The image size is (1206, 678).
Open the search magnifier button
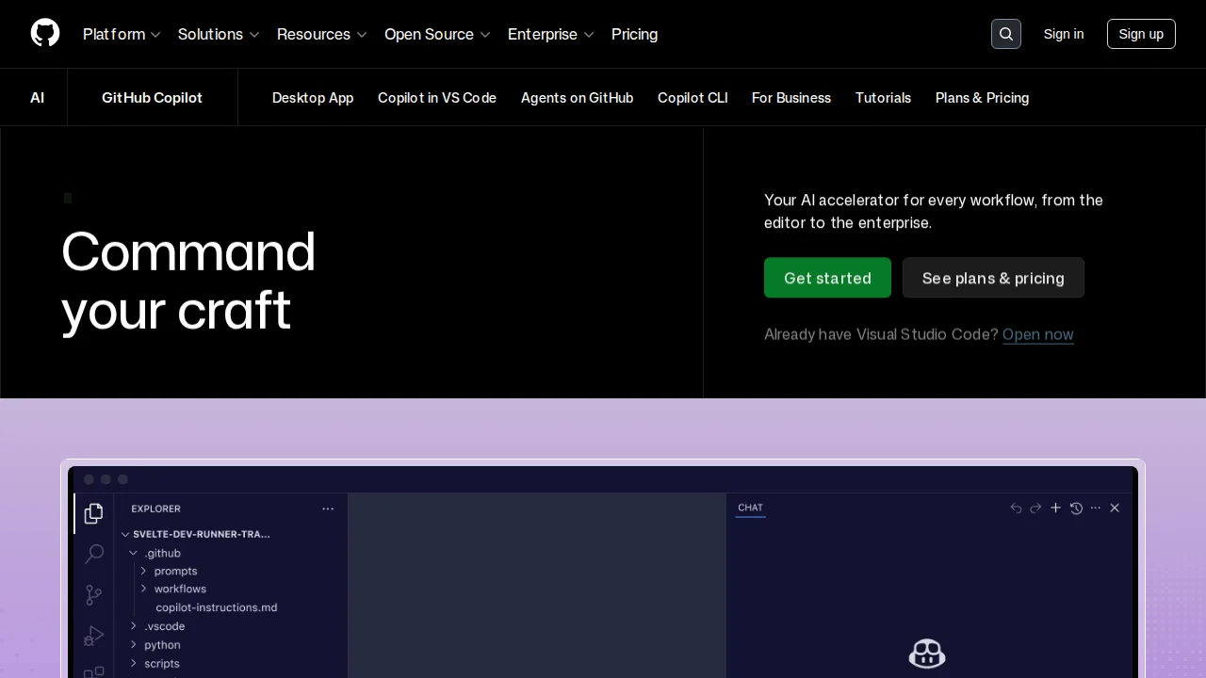[1006, 34]
